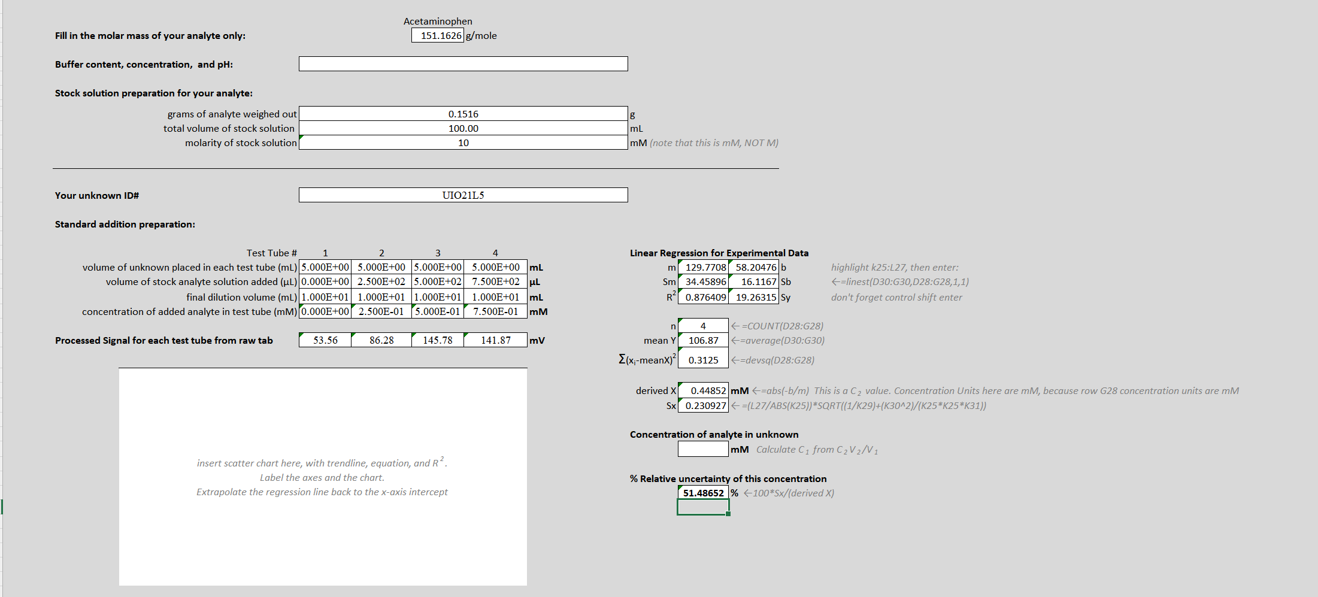The height and width of the screenshot is (597, 1318).
Task: Select the Test Tube 1 signal cell 53.56
Action: pyautogui.click(x=325, y=340)
